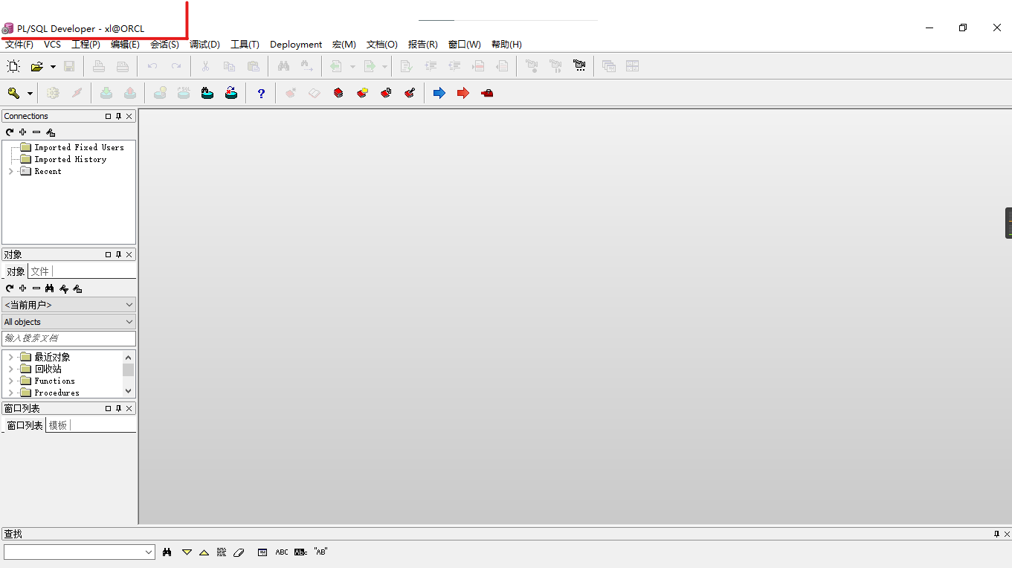This screenshot has width=1012, height=568.
Task: Switch to the 文件 tab in 对象 panel
Action: [40, 271]
